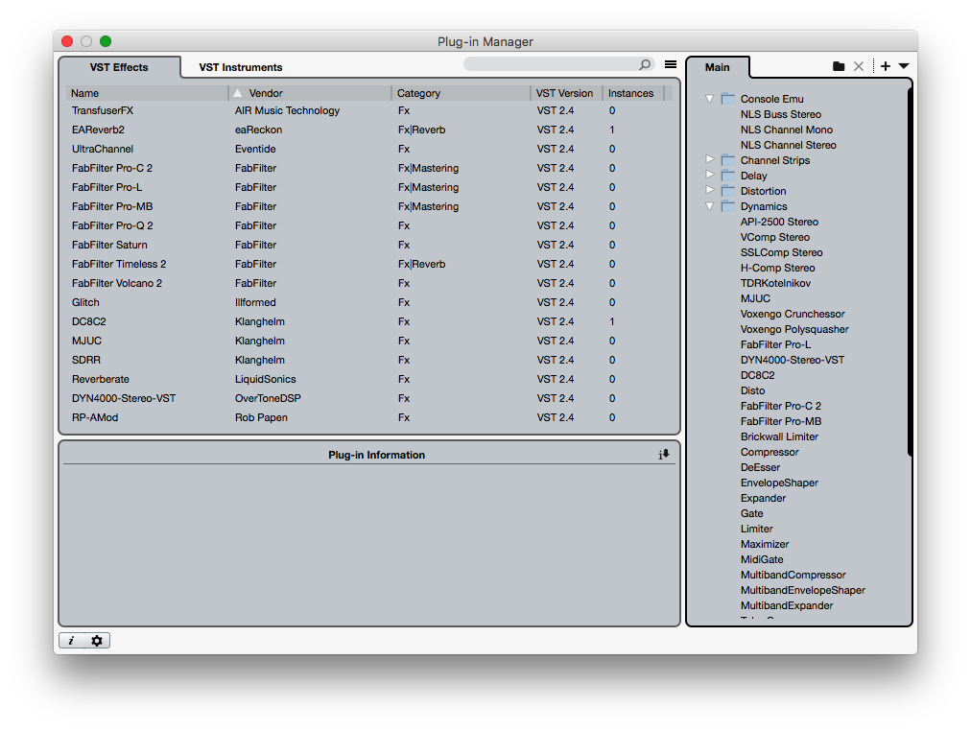
Task: Open the hamburger menu next to the search field
Action: [x=670, y=64]
